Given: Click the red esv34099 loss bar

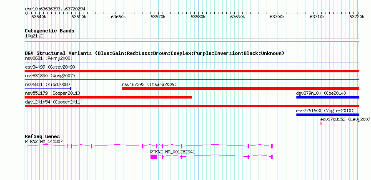Looking at the screenshot, I should (x=192, y=71).
